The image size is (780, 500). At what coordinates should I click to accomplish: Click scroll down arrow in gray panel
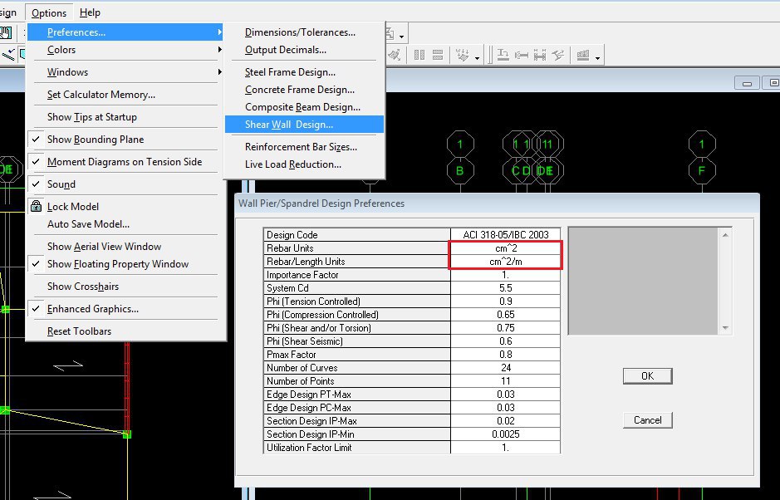(x=725, y=328)
